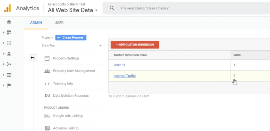Open the All Web Site Data view selector
The height and width of the screenshot is (131, 270).
(73, 10)
